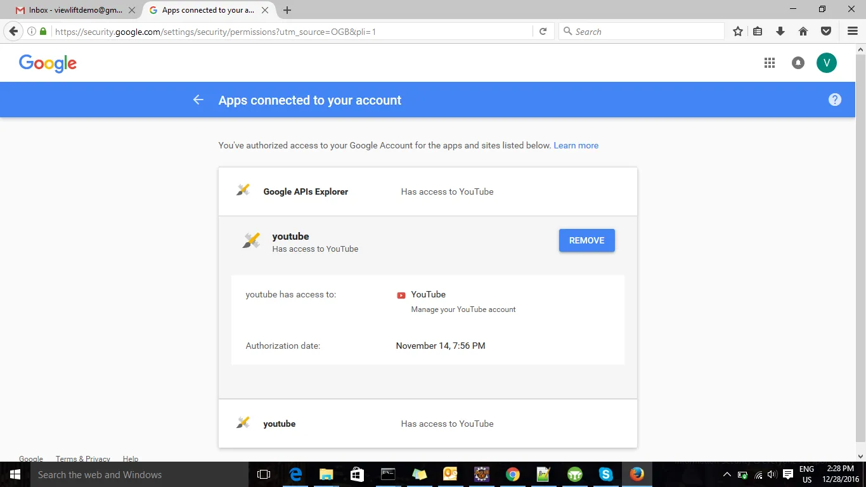Open Windows Store from the taskbar
Image resolution: width=866 pixels, height=487 pixels.
pyautogui.click(x=358, y=474)
